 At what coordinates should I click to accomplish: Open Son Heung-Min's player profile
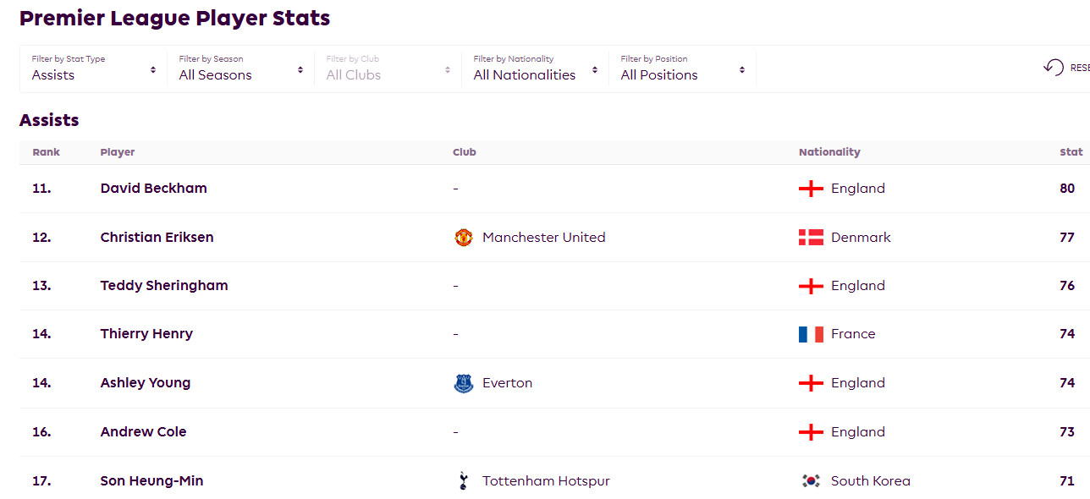point(151,481)
